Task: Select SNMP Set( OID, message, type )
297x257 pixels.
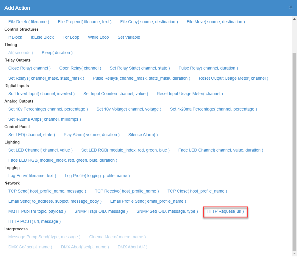Action: [x=167, y=212]
